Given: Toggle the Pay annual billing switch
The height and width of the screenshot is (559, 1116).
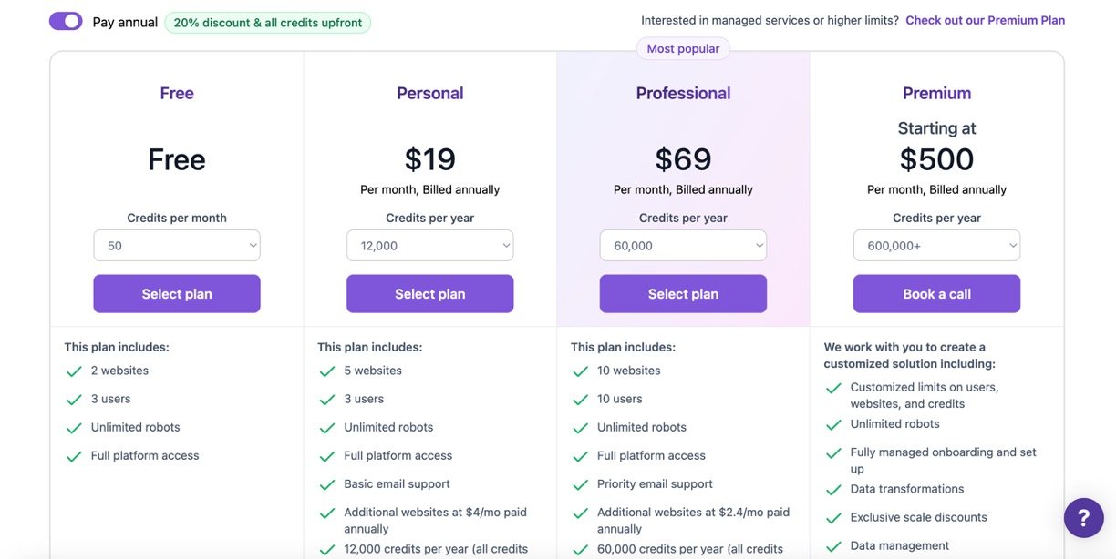Looking at the screenshot, I should 66,22.
